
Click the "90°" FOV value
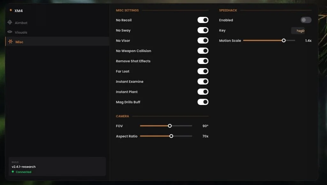[205, 126]
